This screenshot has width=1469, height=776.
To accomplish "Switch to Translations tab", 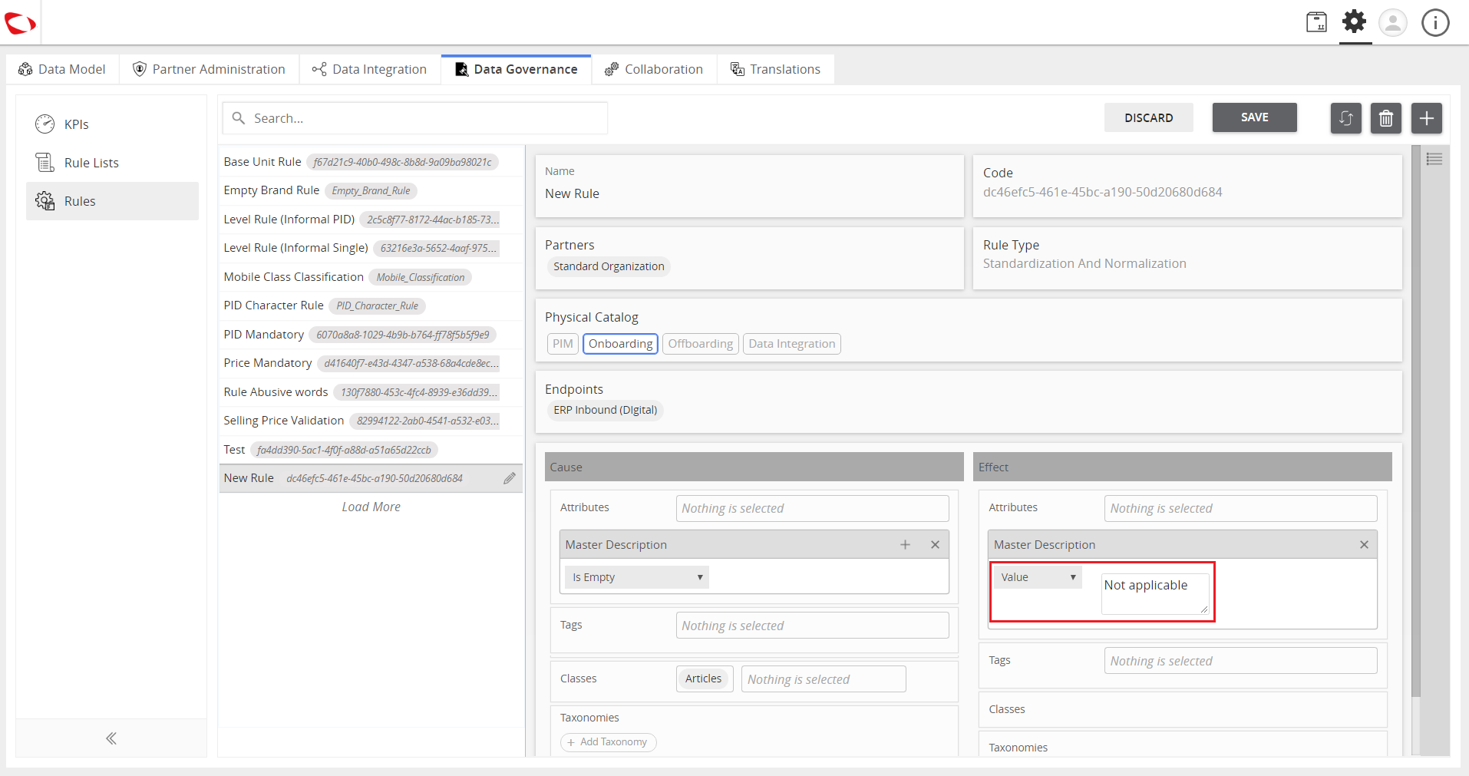I will (775, 69).
